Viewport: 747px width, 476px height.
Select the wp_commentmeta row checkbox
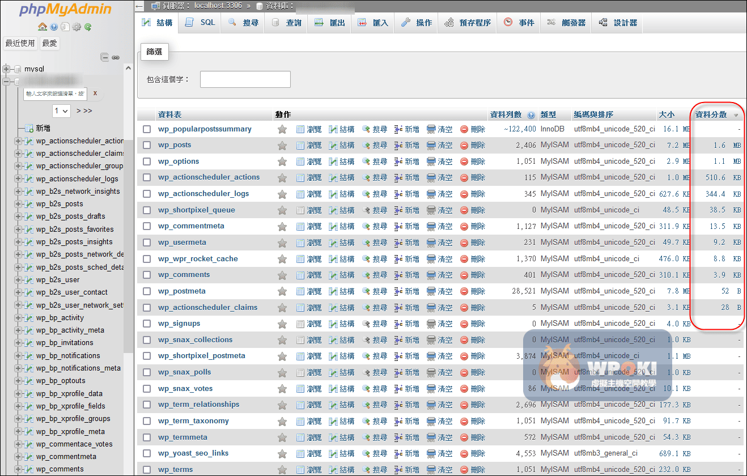[x=147, y=227]
